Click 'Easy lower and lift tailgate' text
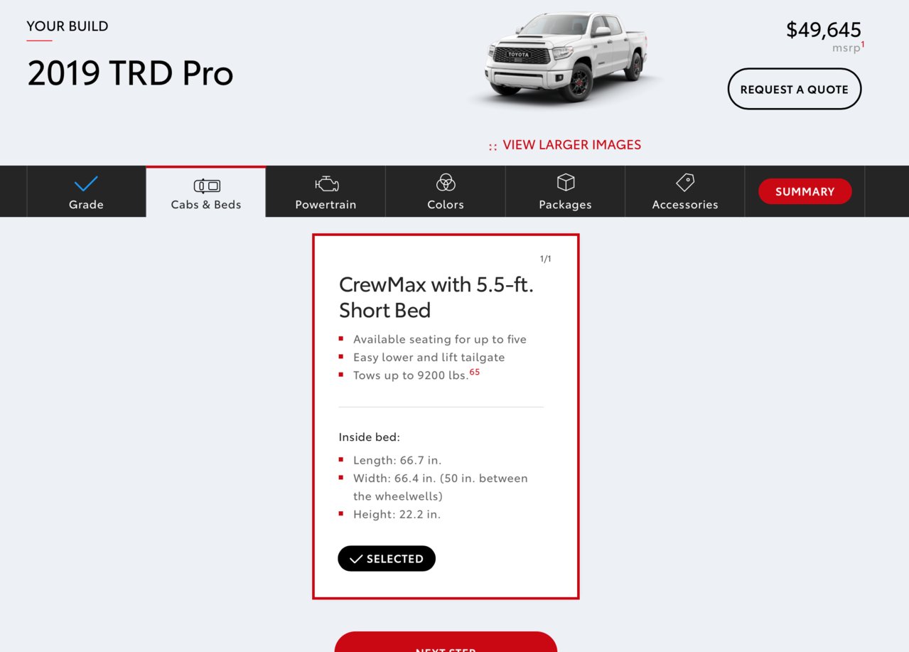 click(x=429, y=357)
